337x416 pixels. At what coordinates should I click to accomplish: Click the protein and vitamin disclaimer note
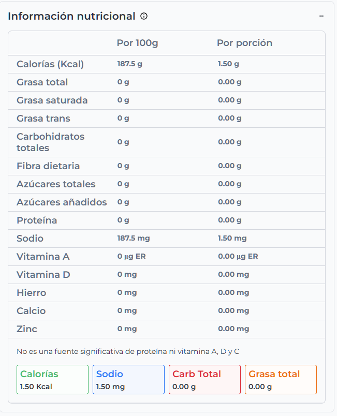[128, 352]
